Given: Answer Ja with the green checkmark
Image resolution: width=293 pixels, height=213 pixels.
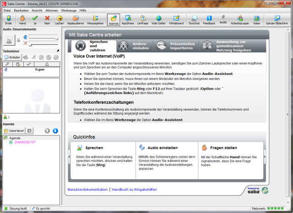Looking at the screenshot, I should 35,20.
